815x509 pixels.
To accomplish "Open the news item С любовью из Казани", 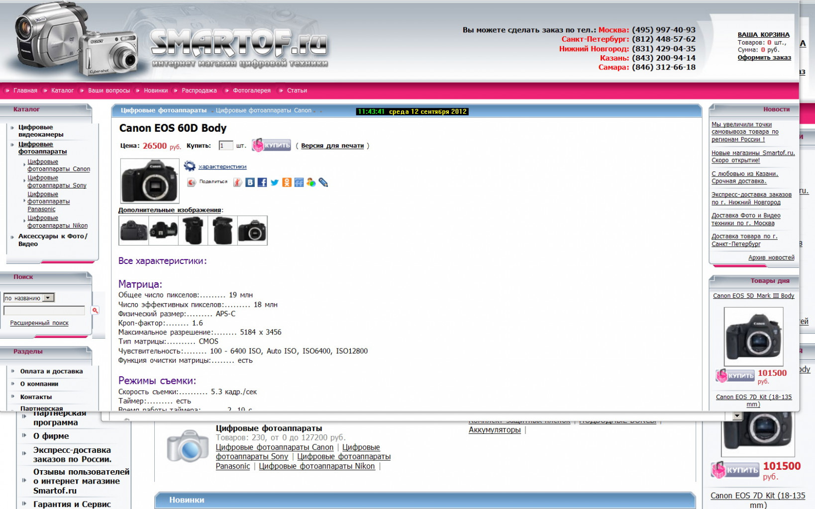I will point(745,177).
